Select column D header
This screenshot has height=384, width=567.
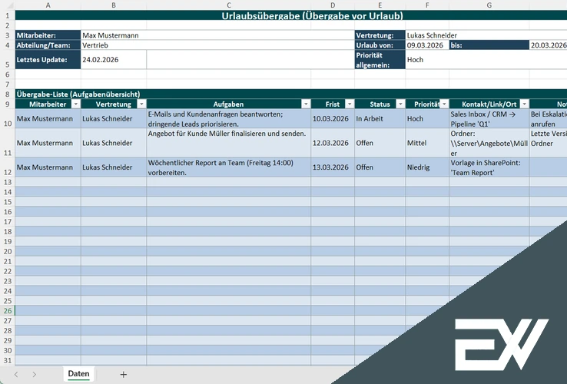[x=333, y=5]
